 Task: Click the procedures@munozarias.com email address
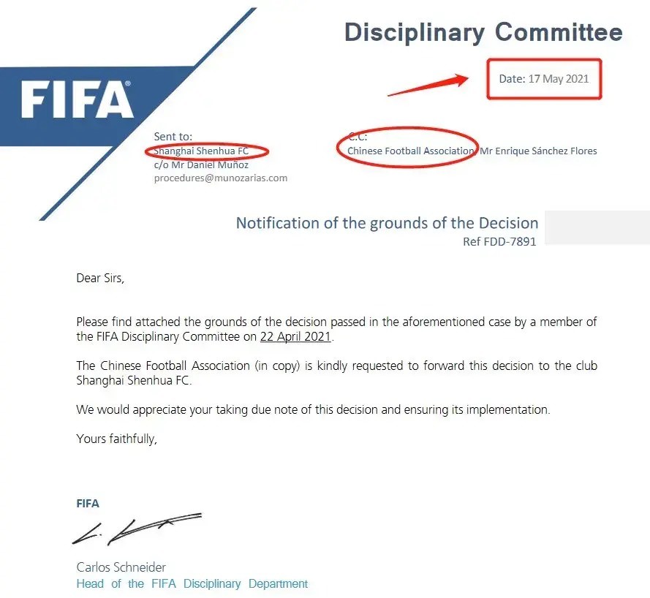pos(221,178)
